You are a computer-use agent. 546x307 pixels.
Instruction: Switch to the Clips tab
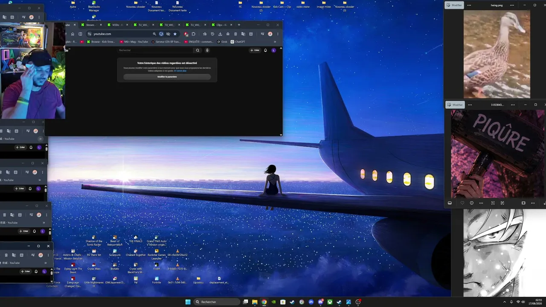[222, 25]
